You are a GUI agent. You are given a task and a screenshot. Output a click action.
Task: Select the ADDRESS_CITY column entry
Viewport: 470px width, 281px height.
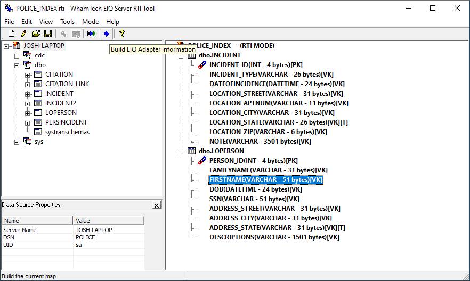point(270,218)
